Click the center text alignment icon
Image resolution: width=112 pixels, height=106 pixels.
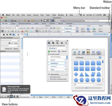coord(40,31)
